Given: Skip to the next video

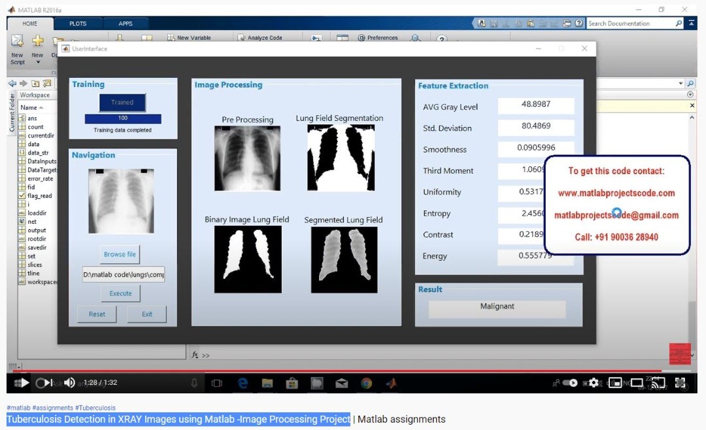Looking at the screenshot, I should (48, 383).
